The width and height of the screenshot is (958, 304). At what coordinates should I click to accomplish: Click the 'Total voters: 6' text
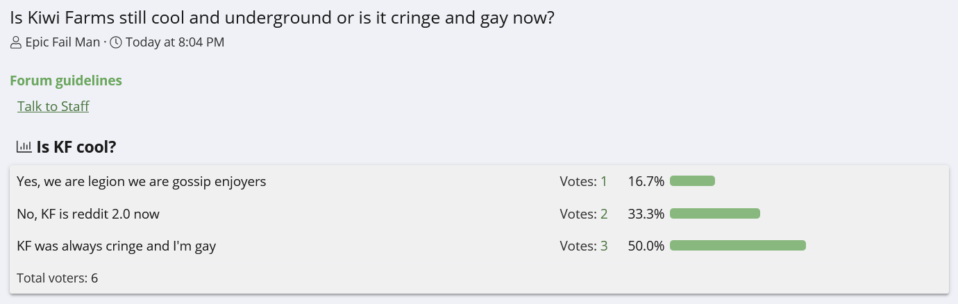58,278
